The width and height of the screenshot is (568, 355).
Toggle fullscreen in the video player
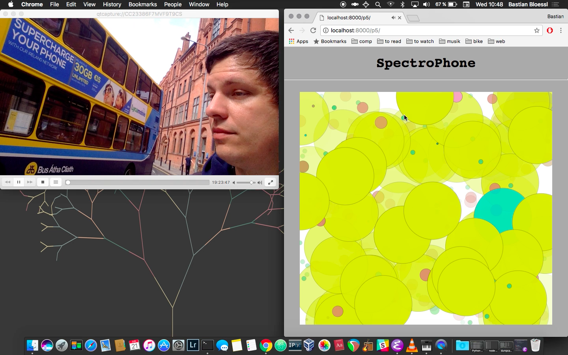coord(271,182)
